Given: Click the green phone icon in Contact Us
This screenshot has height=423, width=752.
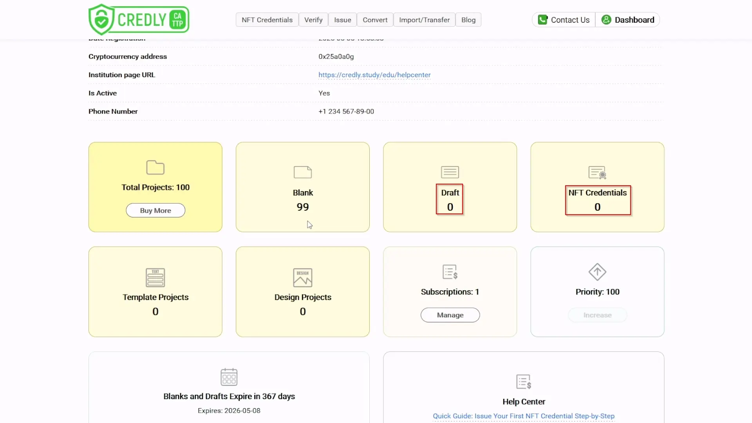Looking at the screenshot, I should [542, 20].
